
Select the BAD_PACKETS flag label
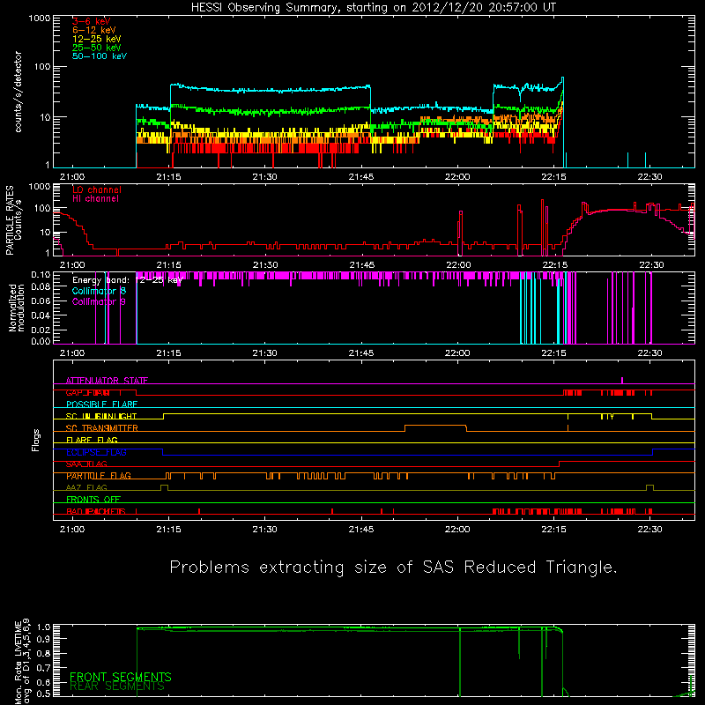click(x=96, y=512)
